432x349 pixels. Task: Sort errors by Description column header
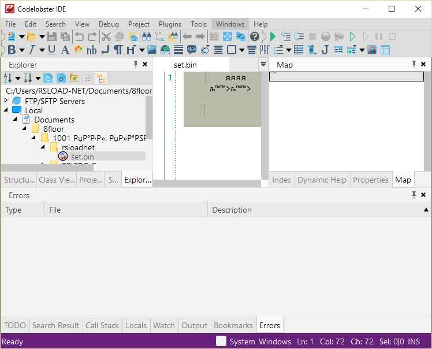click(x=319, y=210)
